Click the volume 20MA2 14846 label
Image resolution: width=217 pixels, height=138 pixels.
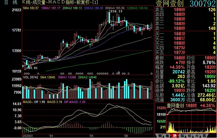pyautogui.click(x=87, y=77)
